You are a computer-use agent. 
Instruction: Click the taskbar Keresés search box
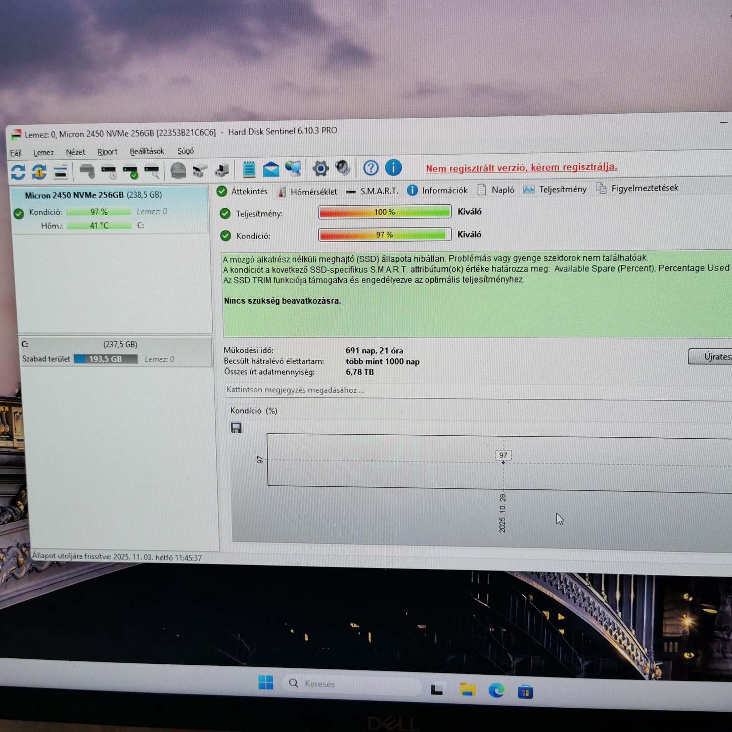pyautogui.click(x=352, y=684)
